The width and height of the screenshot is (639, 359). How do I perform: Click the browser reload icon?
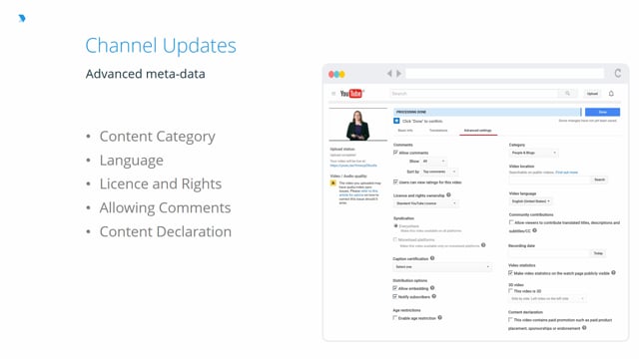point(618,73)
